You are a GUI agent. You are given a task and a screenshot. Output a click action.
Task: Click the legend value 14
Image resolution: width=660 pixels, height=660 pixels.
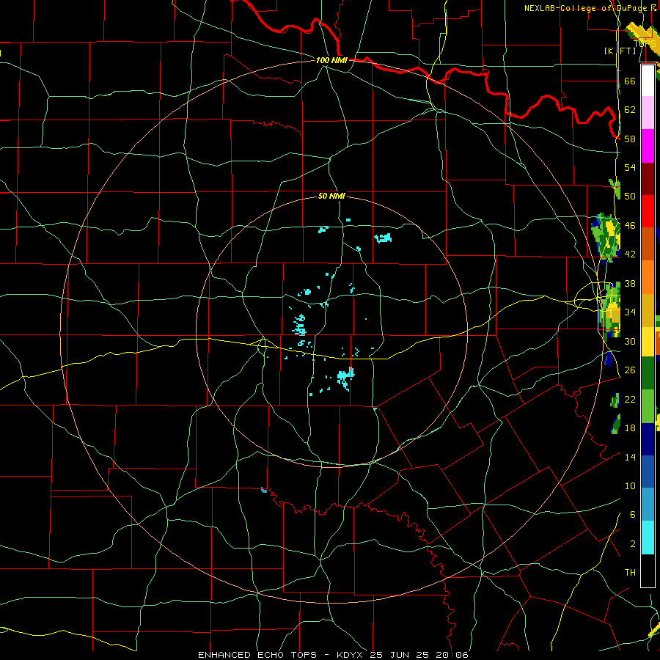pyautogui.click(x=630, y=457)
